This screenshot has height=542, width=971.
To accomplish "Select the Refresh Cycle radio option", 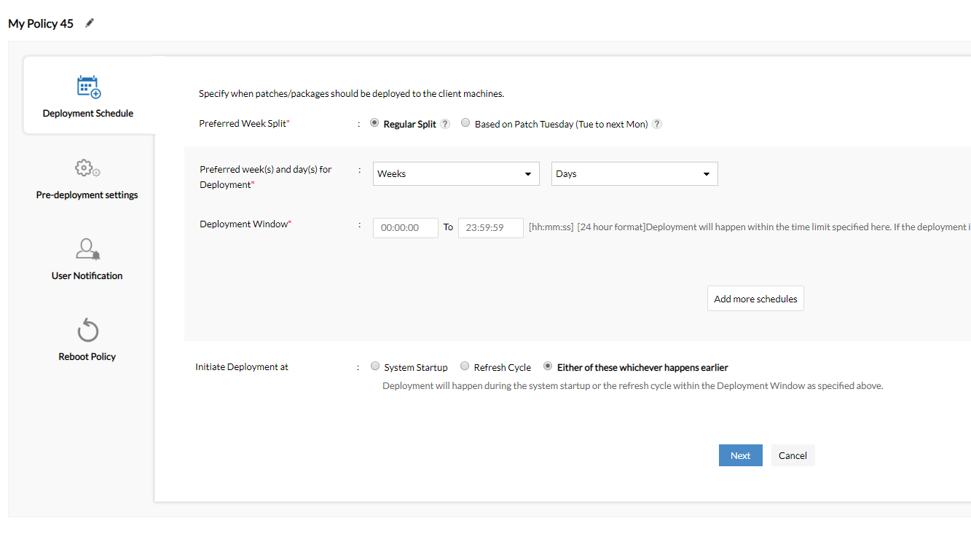I will (x=465, y=366).
